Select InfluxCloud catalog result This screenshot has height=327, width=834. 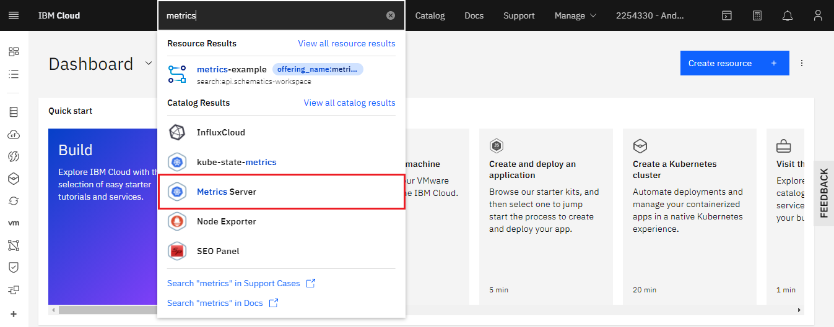(282, 132)
